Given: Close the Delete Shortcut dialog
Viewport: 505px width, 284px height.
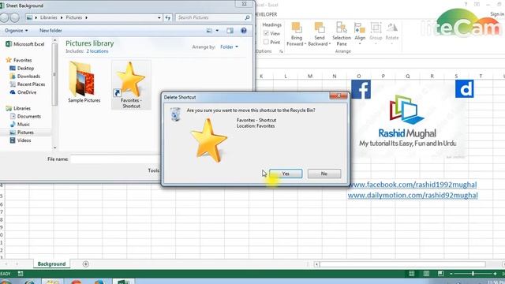Looking at the screenshot, I should pyautogui.click(x=339, y=95).
